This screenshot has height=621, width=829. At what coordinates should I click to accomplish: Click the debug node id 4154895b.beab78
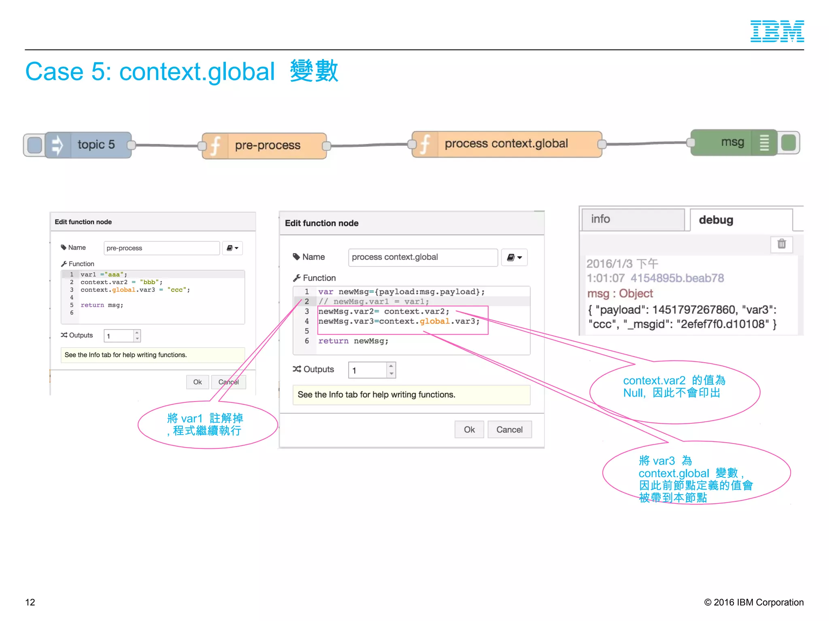point(677,278)
